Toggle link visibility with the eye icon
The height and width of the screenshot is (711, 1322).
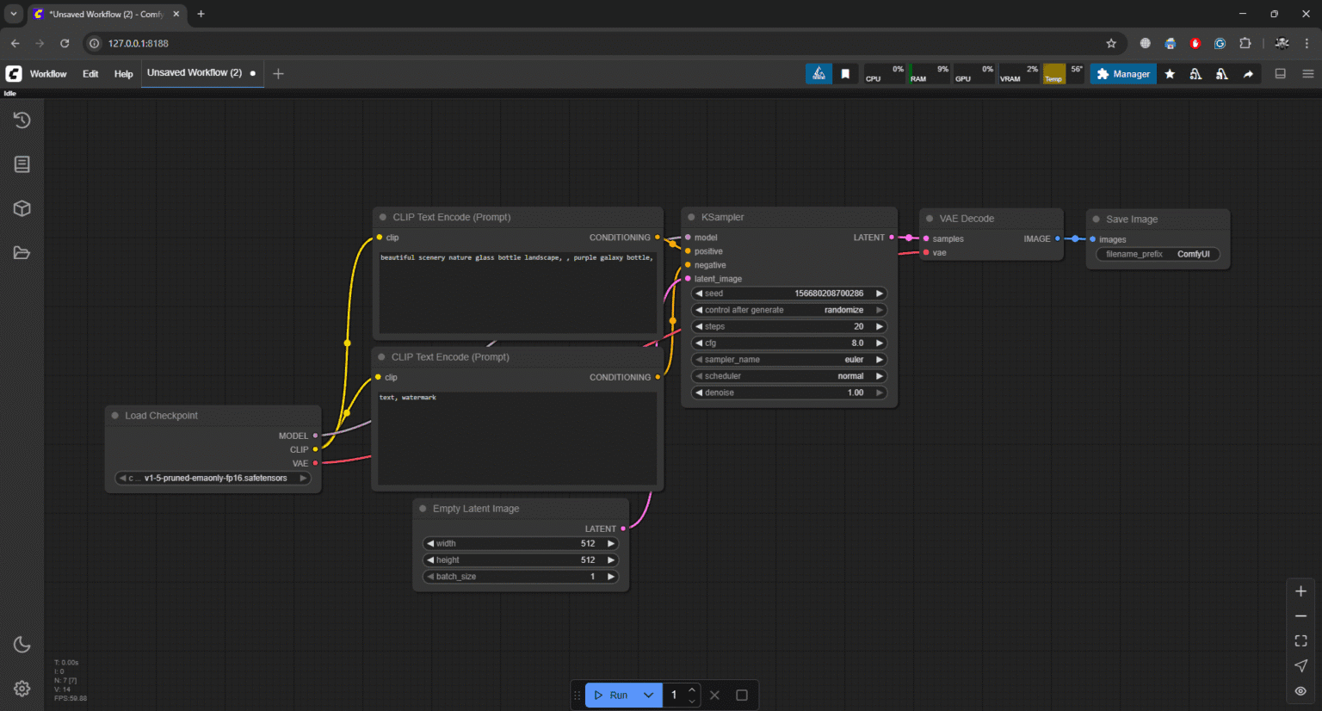[1300, 691]
